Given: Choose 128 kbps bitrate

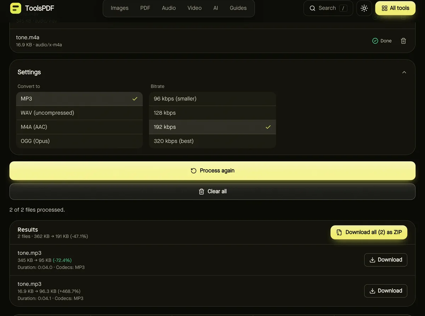Looking at the screenshot, I should coord(212,113).
